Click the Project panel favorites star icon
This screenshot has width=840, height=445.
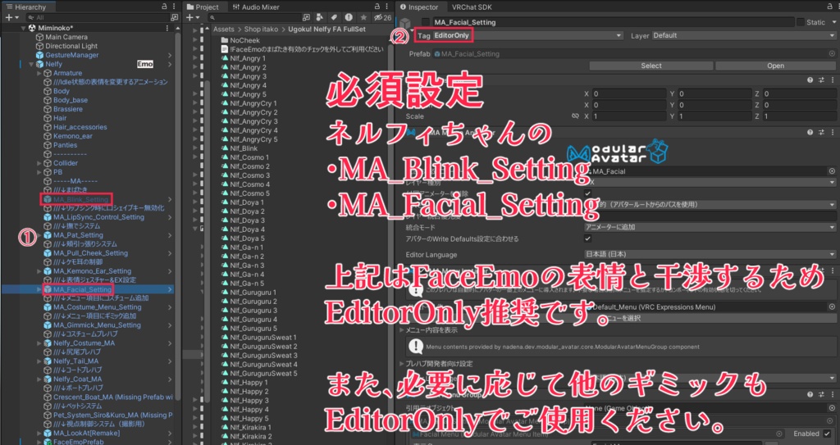click(363, 18)
